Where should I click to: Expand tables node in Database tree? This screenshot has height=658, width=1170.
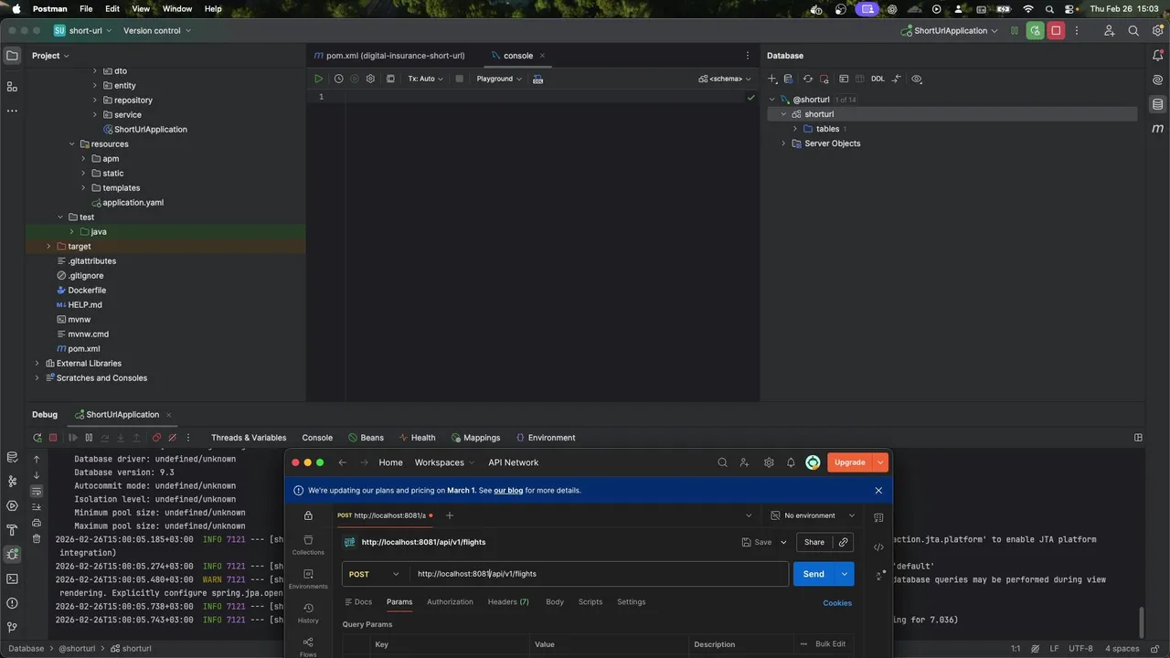[x=795, y=129]
